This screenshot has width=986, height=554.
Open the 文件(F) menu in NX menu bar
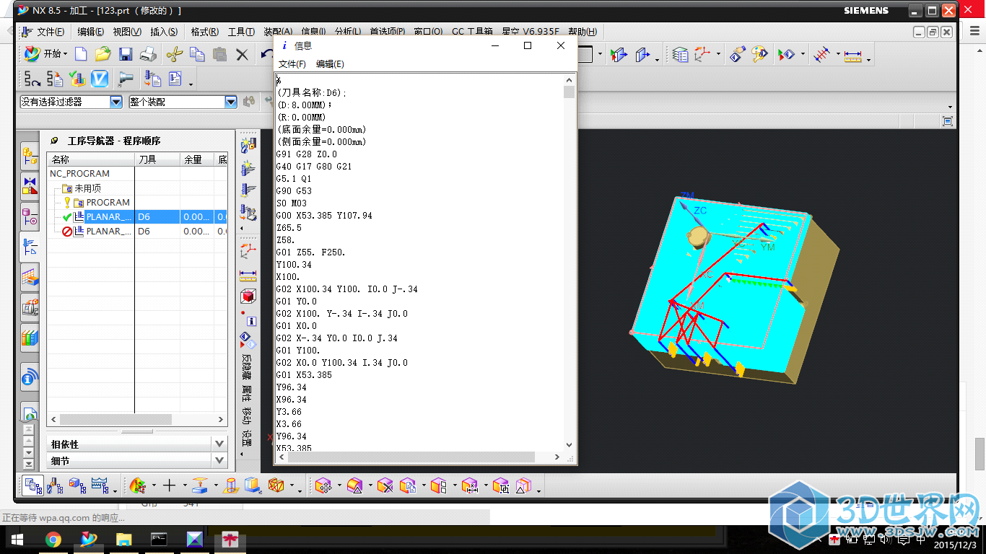(51, 32)
